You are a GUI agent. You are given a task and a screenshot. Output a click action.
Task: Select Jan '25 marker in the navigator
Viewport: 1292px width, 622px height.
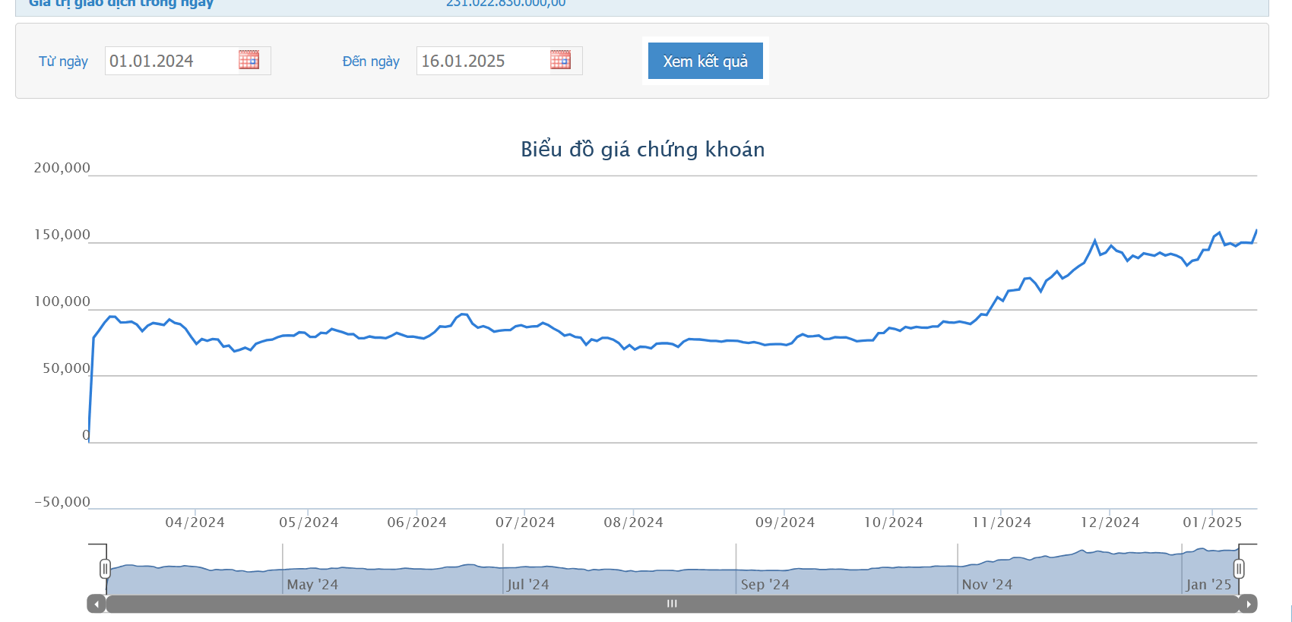(1208, 585)
